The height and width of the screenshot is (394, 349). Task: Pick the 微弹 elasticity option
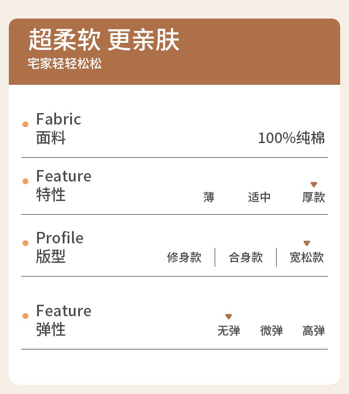pos(272,330)
